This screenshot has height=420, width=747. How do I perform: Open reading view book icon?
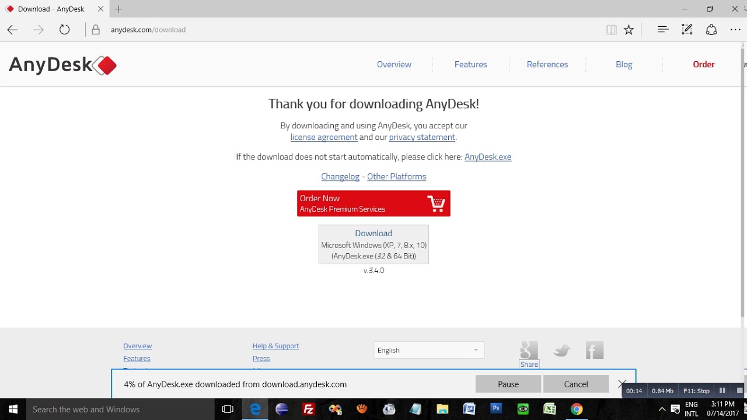pyautogui.click(x=611, y=30)
